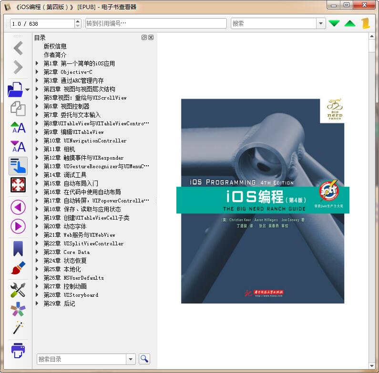Go to next page purple circle arrow

click(x=18, y=226)
